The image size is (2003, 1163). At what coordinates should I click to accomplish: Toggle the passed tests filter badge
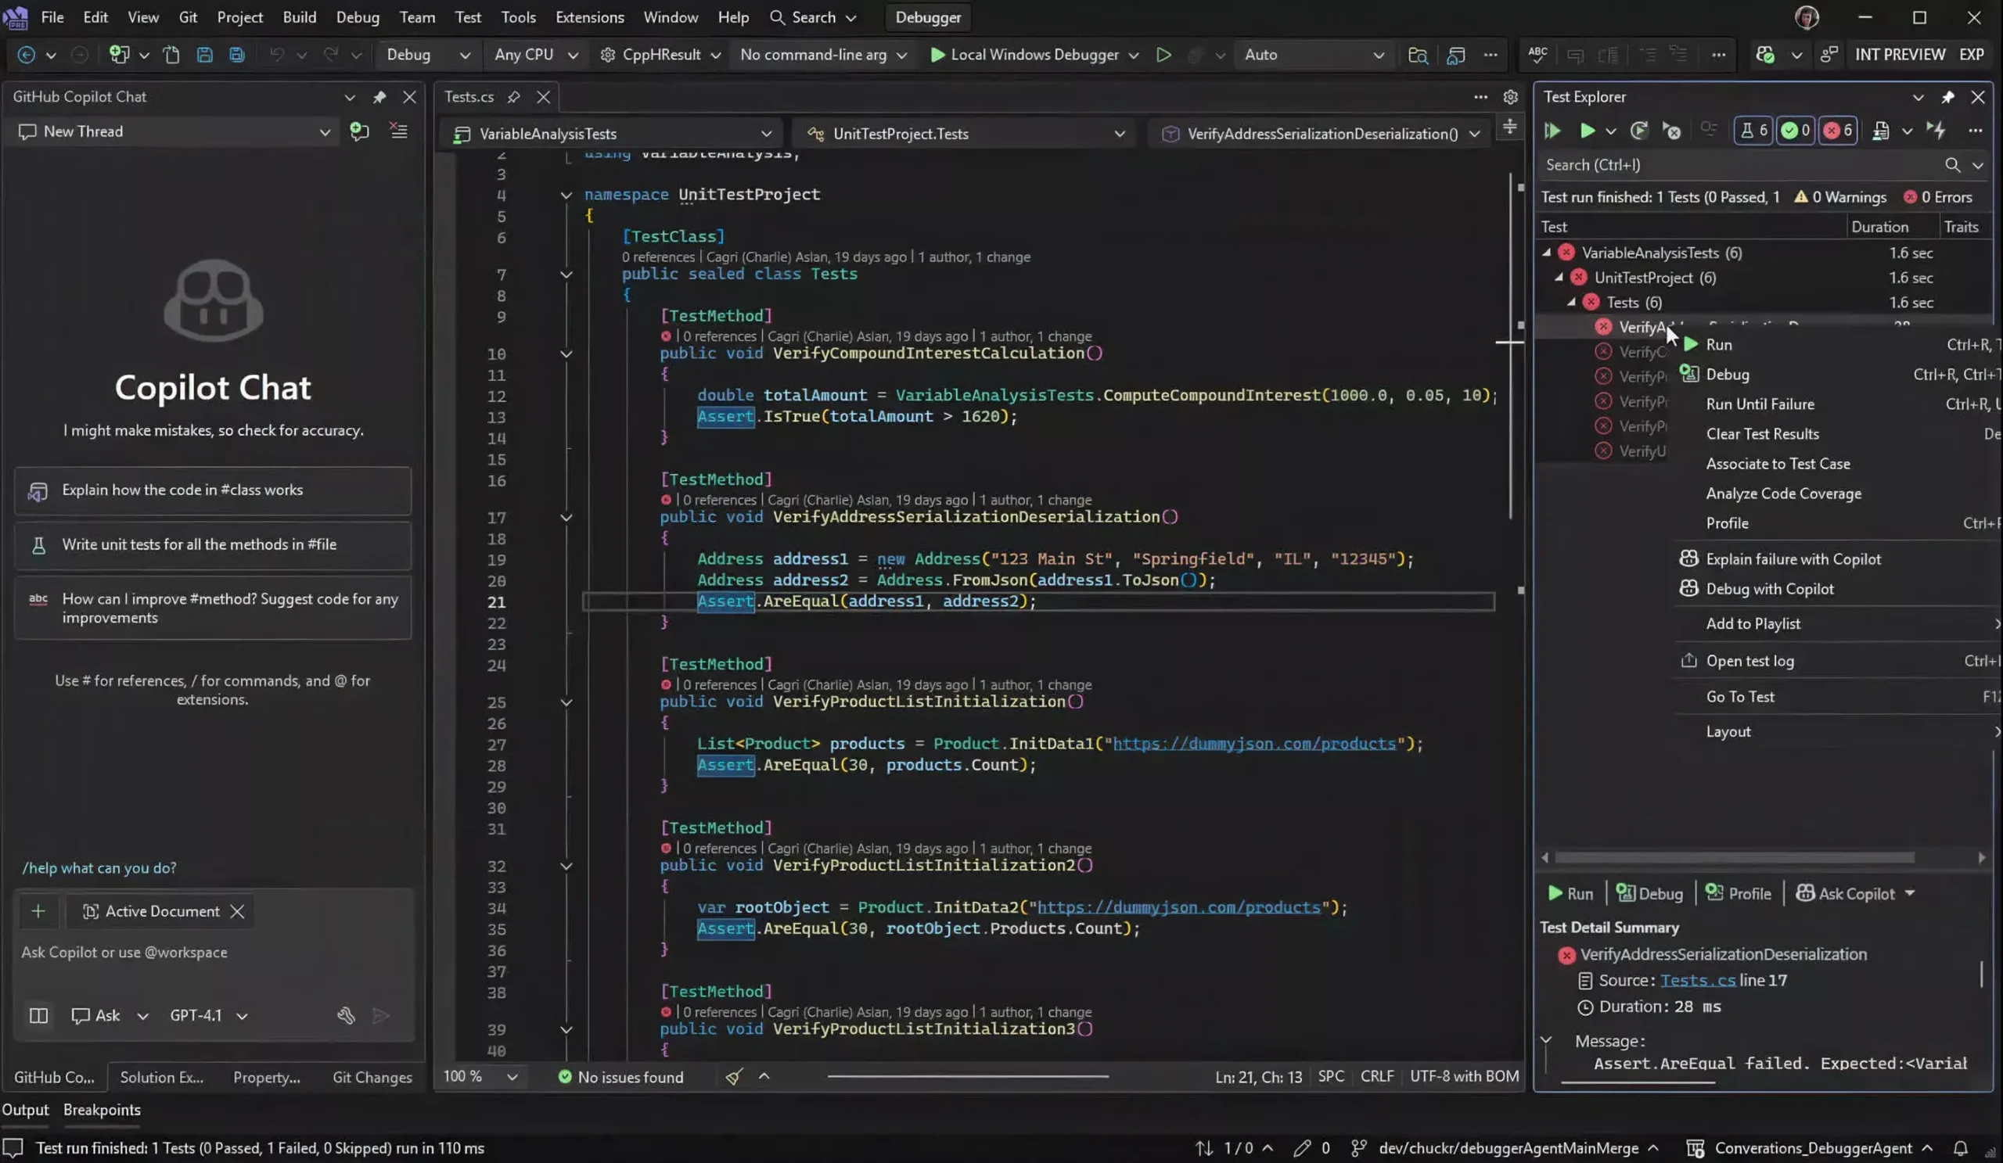tap(1796, 131)
